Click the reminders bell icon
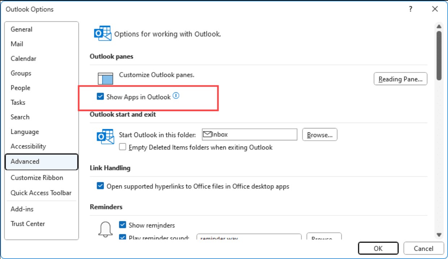Viewport: 448px width, 259px height. click(x=105, y=229)
